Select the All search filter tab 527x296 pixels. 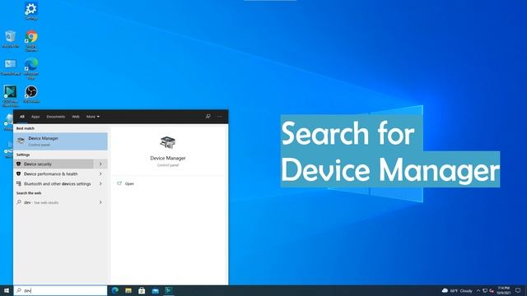[22, 117]
